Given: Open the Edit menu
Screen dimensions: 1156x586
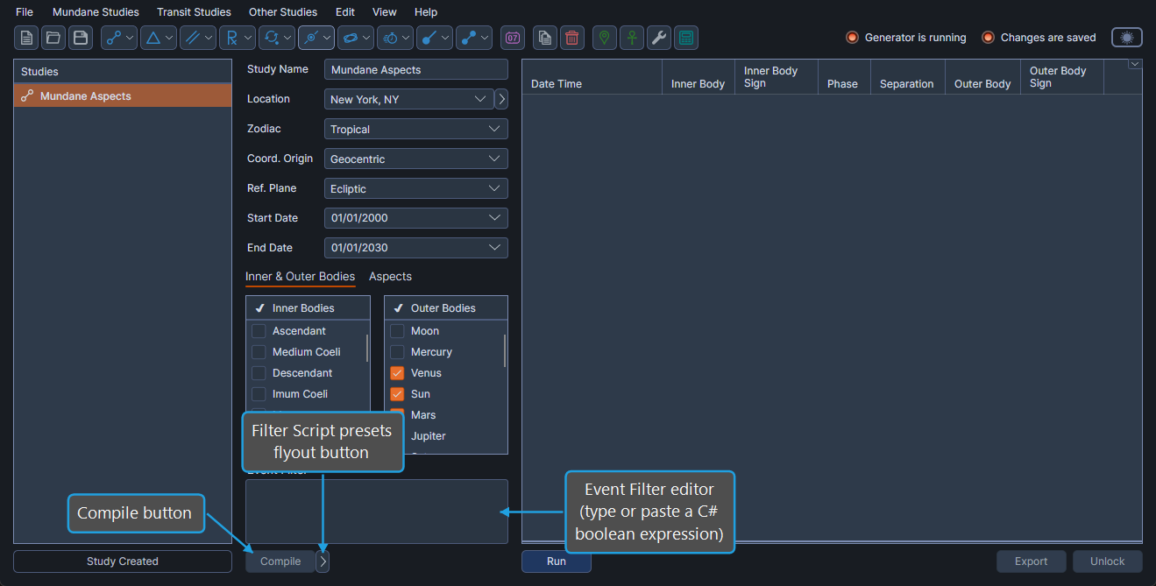Looking at the screenshot, I should click(x=345, y=12).
